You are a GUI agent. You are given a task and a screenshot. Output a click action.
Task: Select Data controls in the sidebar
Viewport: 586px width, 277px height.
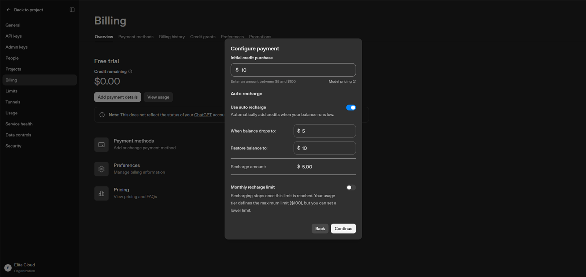pos(40,135)
